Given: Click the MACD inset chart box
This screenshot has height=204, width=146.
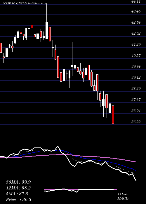Looking at the screenshot, I should pos(80,189).
